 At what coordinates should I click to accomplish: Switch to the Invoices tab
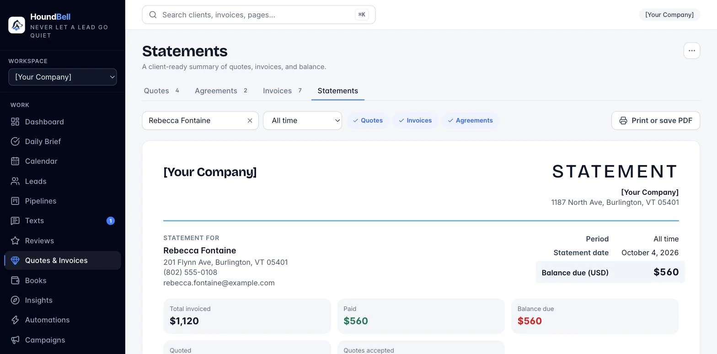coord(283,91)
